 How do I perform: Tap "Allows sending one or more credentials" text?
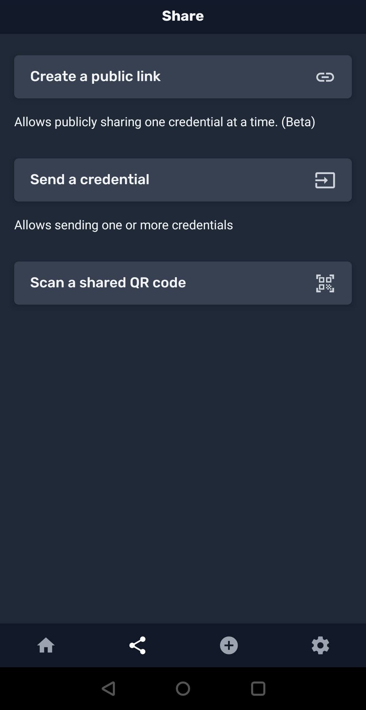[124, 225]
